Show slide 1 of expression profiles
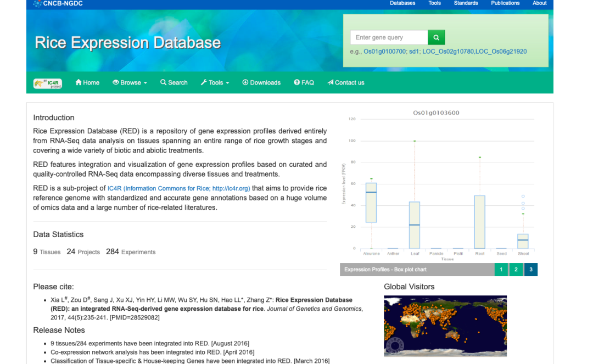 tap(501, 270)
